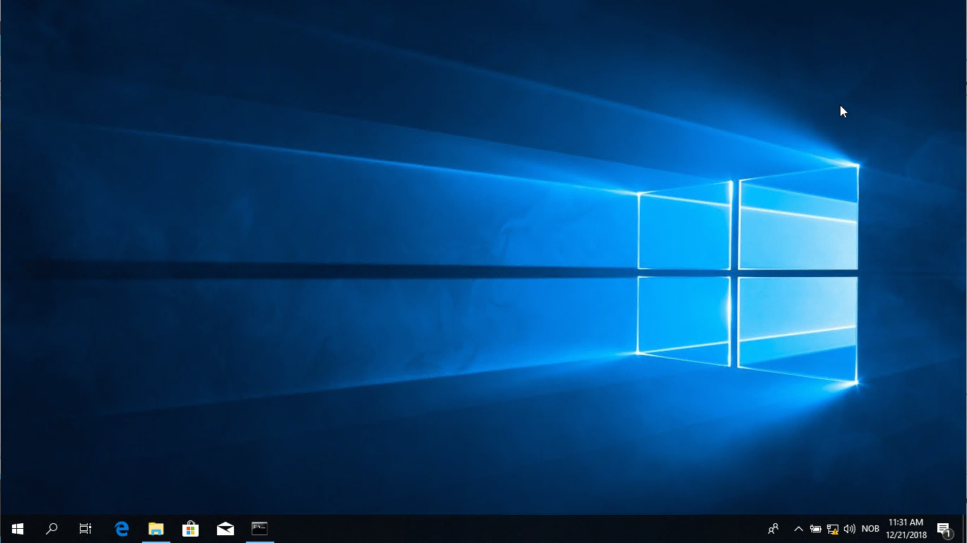Open the taskbar search magnifier

click(x=52, y=528)
